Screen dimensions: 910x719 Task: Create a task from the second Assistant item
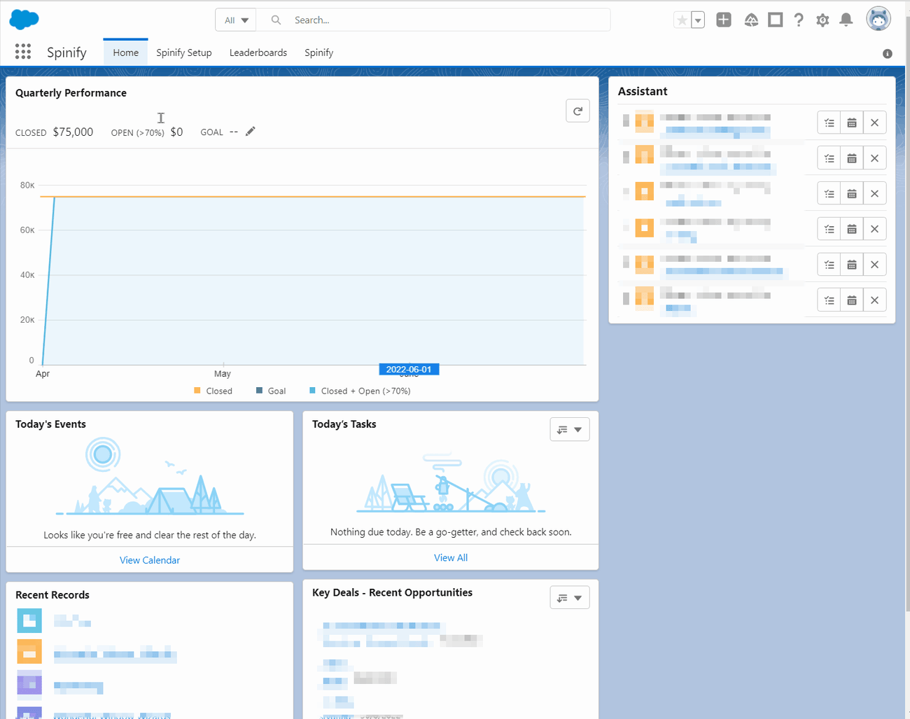829,158
